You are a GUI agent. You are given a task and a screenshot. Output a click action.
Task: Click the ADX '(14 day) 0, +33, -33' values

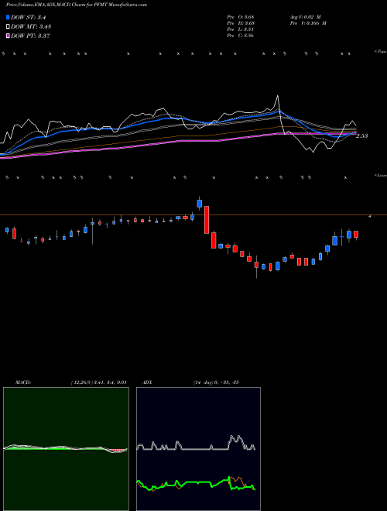216,382
